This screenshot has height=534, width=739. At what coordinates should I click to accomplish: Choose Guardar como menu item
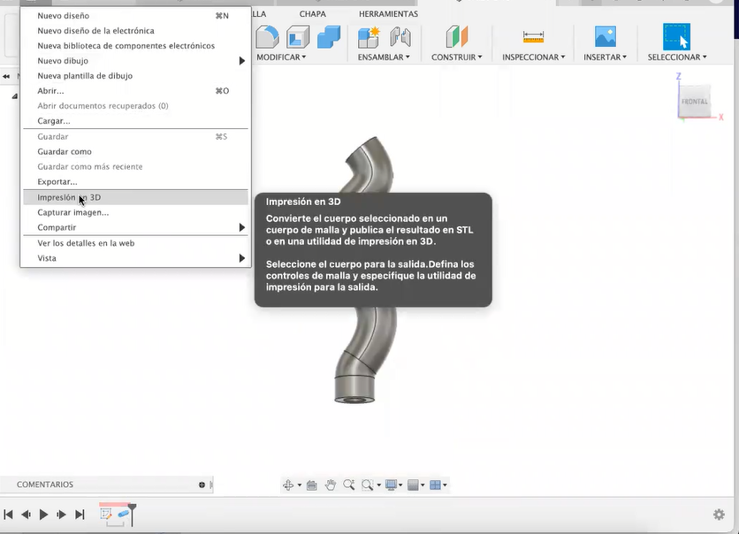[136, 152]
